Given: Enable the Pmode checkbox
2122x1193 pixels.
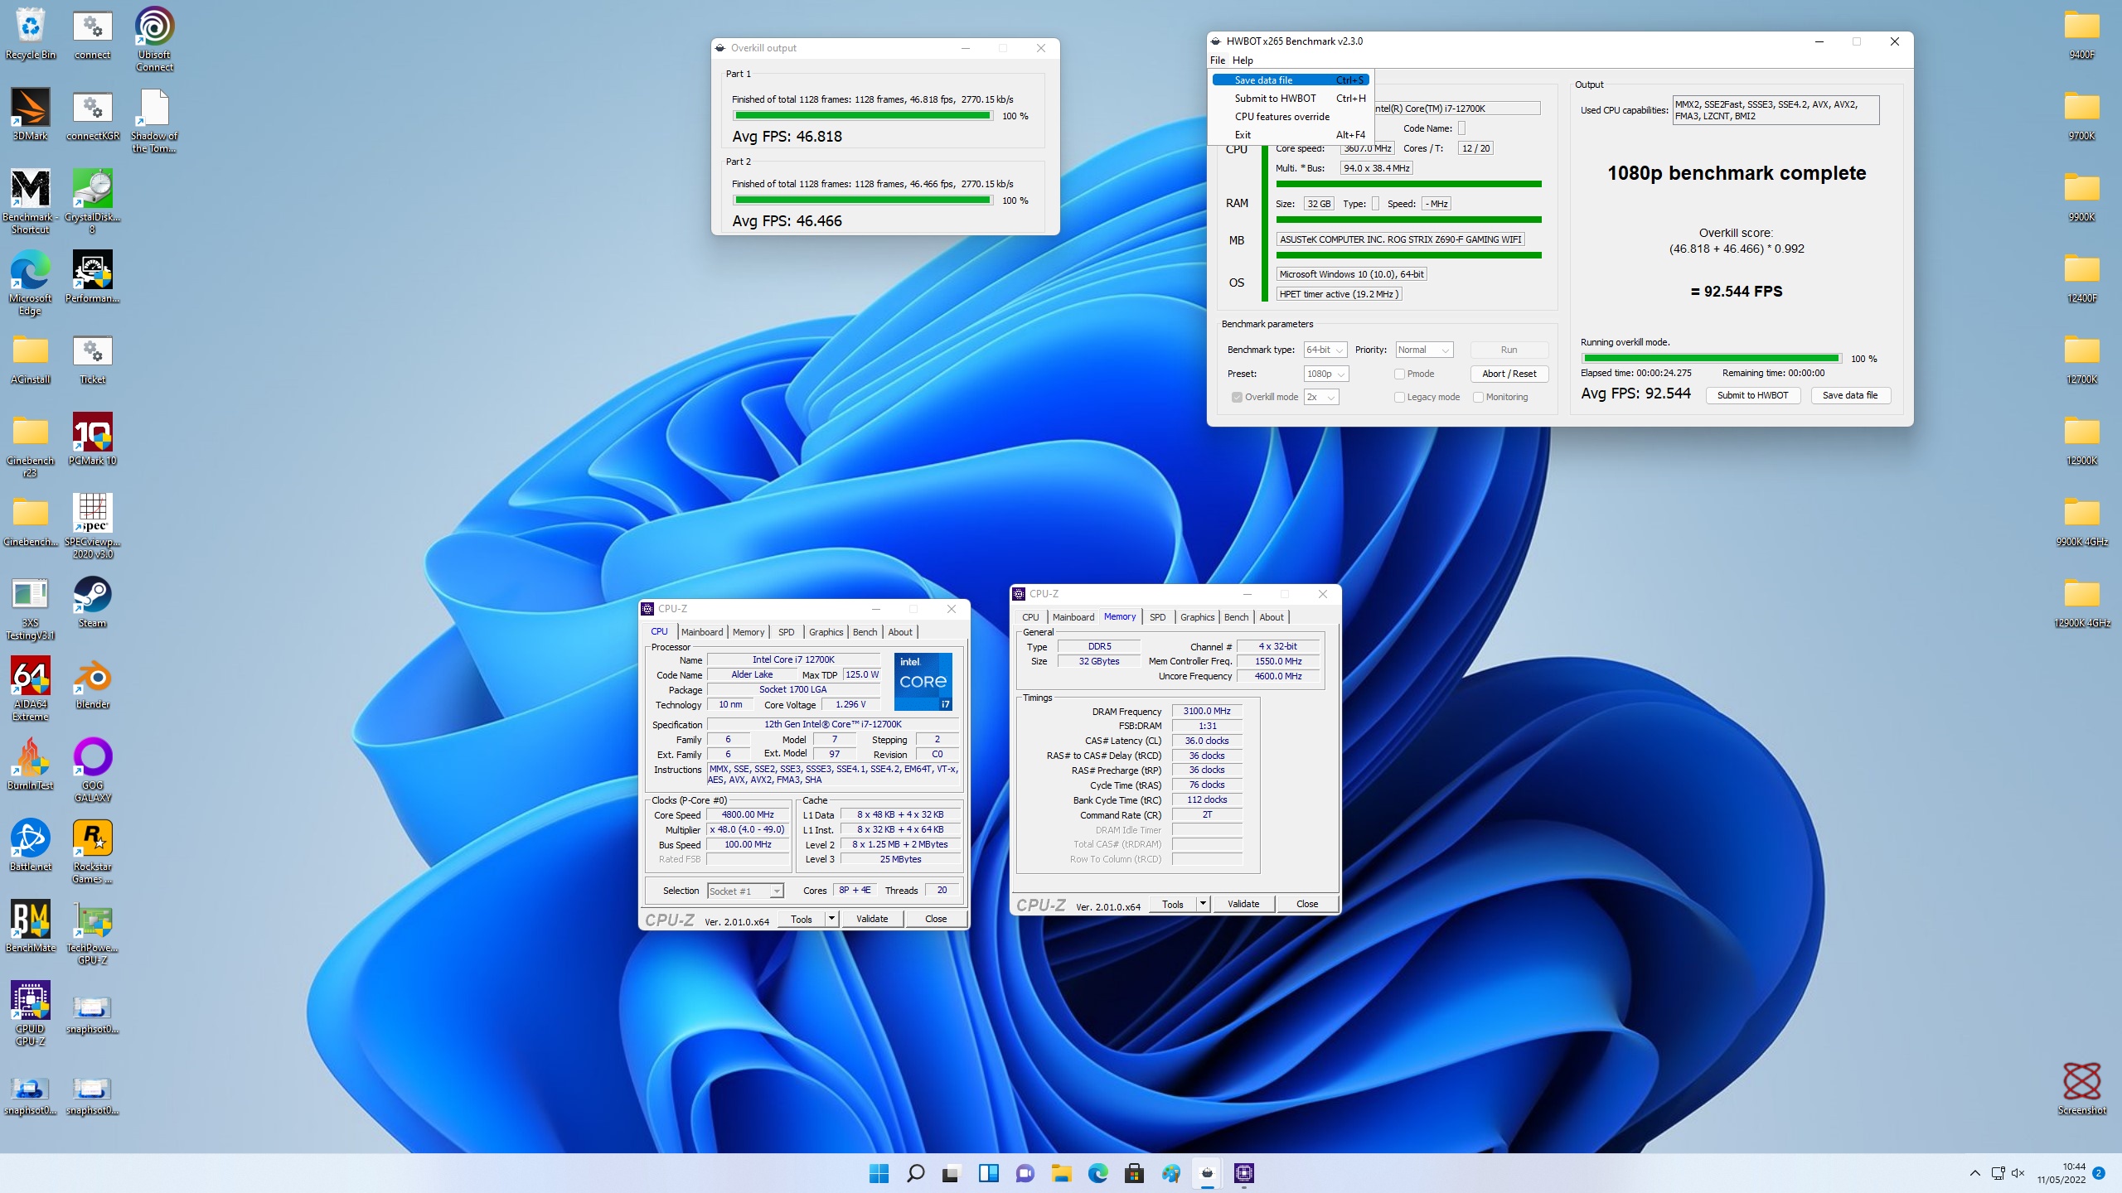Looking at the screenshot, I should [x=1399, y=374].
